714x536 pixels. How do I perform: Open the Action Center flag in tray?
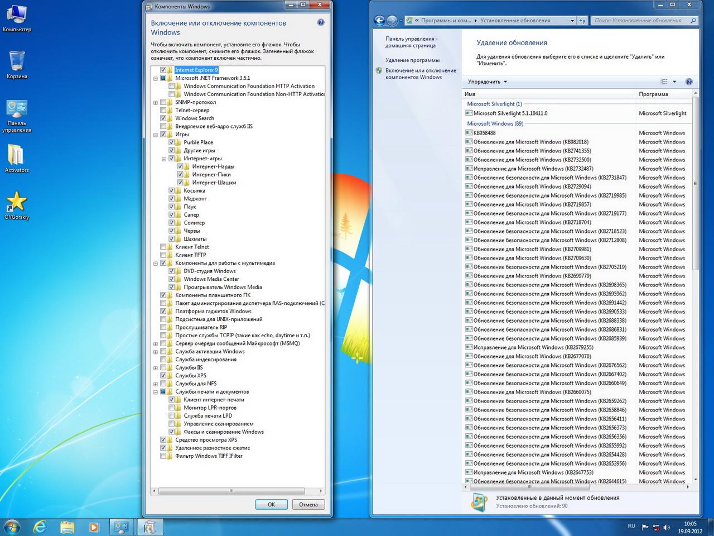point(645,527)
